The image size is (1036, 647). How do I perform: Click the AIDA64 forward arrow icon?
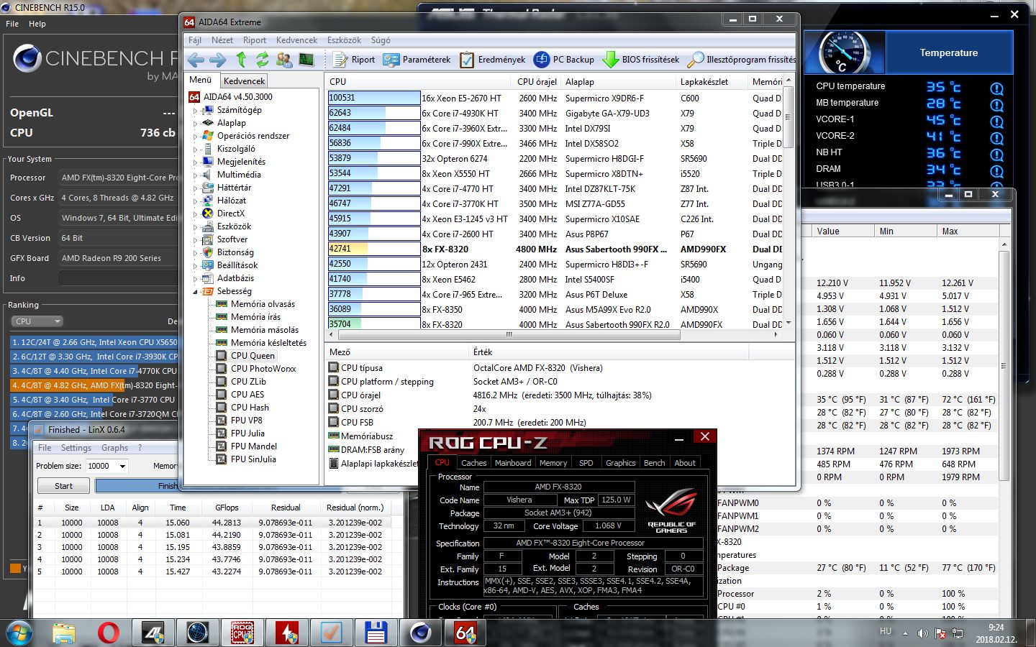[x=217, y=60]
